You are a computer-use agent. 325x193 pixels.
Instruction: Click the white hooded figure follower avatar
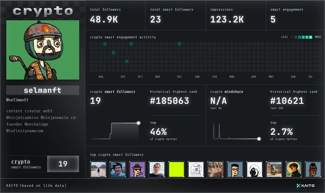pyautogui.click(x=254, y=170)
